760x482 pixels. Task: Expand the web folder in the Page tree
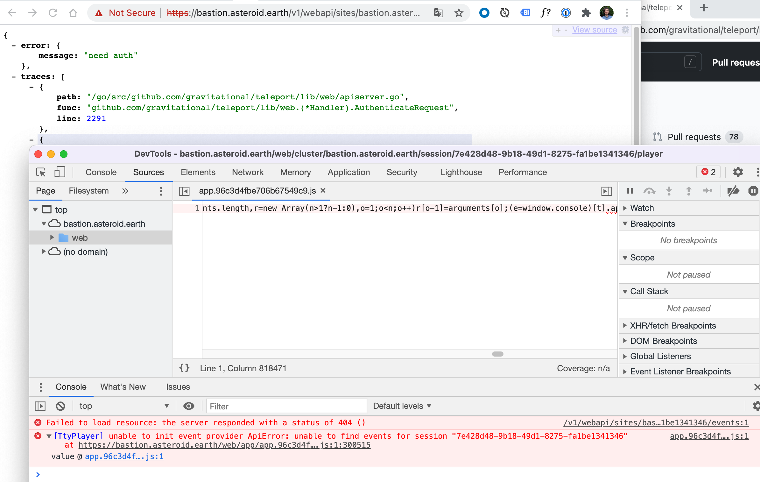point(52,237)
